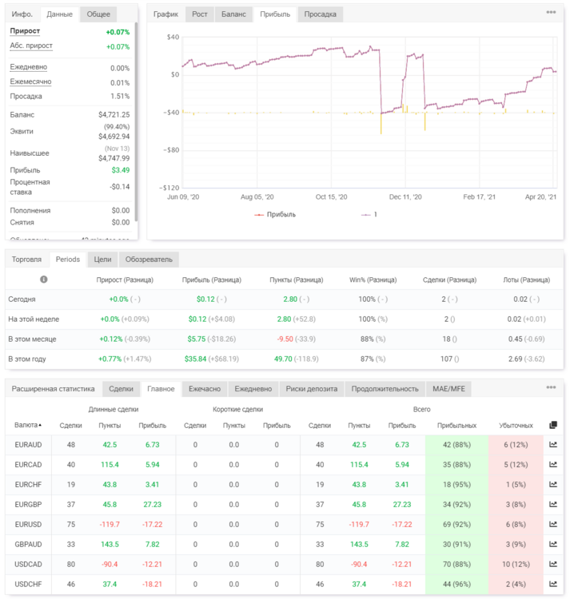Image resolution: width=570 pixels, height=599 pixels.
Task: Click the $35.84 yearly profit value
Action: click(x=195, y=359)
